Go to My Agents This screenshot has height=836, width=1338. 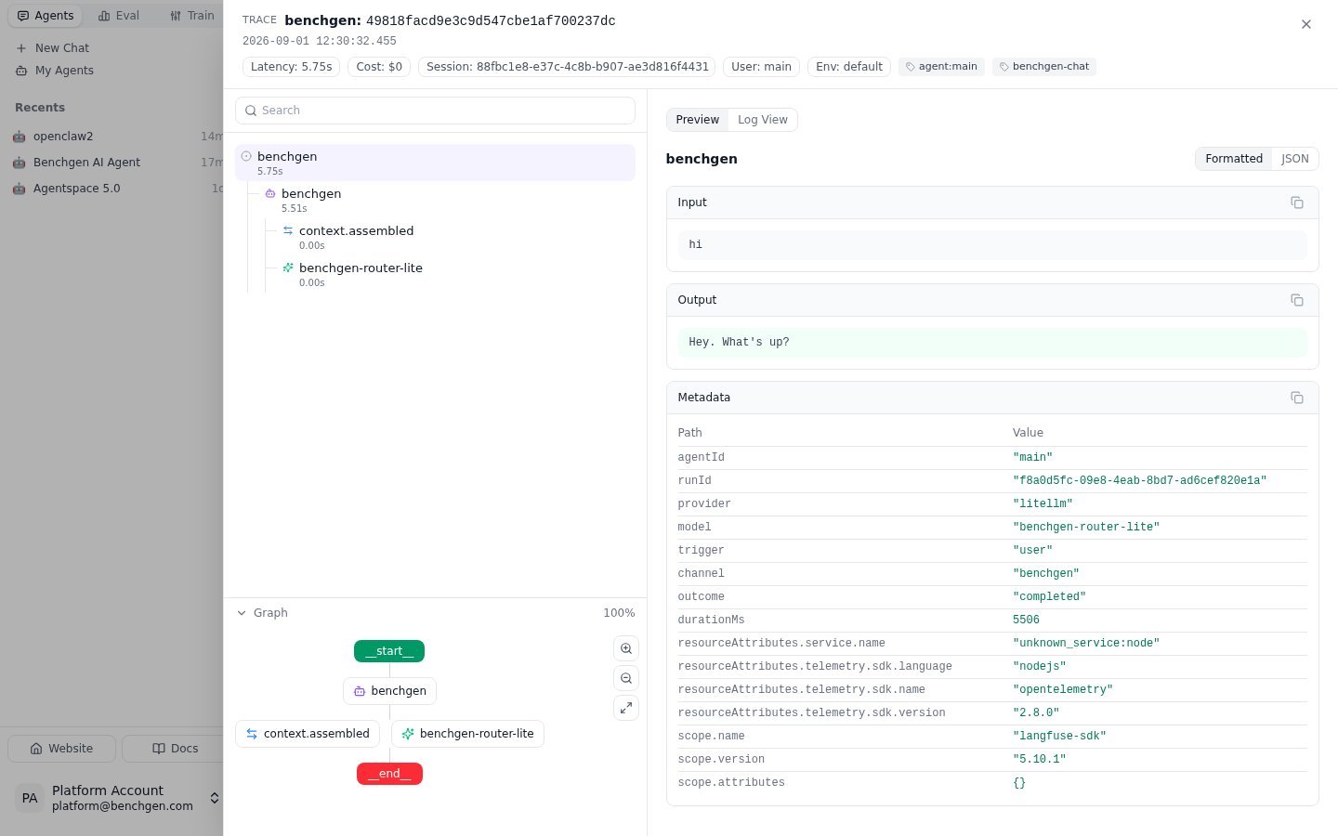pos(55,71)
